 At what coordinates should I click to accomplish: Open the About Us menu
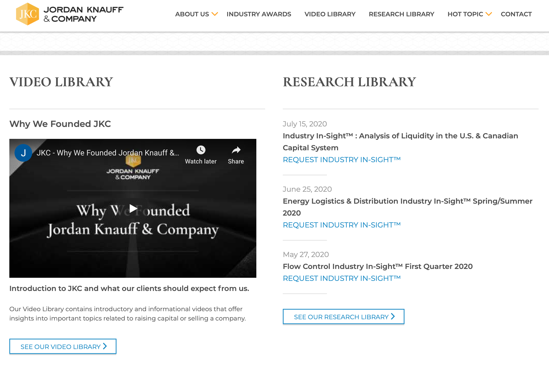tap(192, 14)
